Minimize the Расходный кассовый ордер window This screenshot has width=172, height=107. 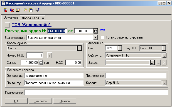[x=159, y=3]
